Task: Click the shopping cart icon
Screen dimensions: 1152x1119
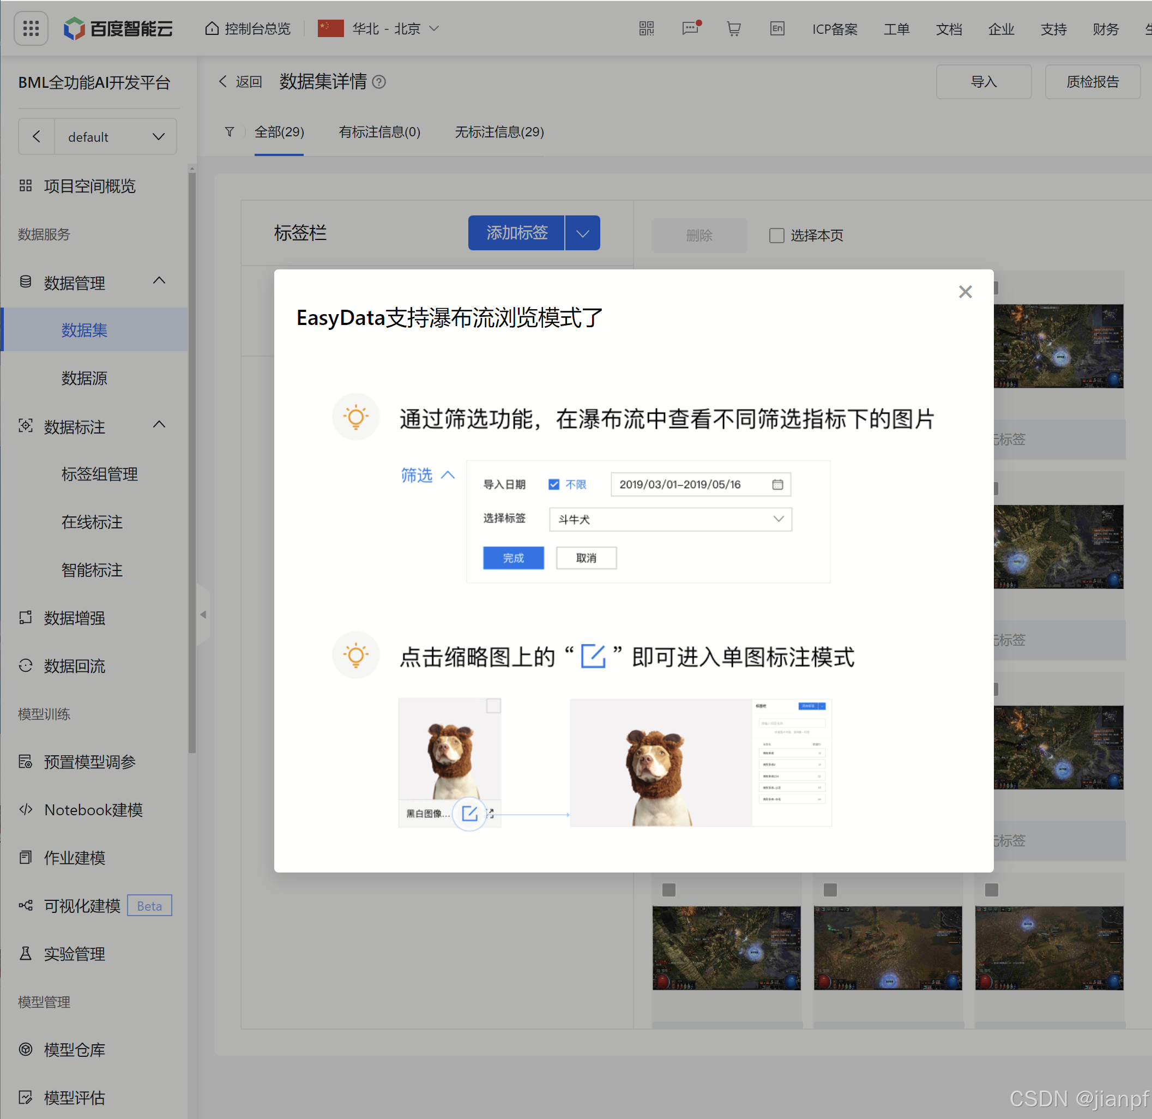Action: click(733, 28)
